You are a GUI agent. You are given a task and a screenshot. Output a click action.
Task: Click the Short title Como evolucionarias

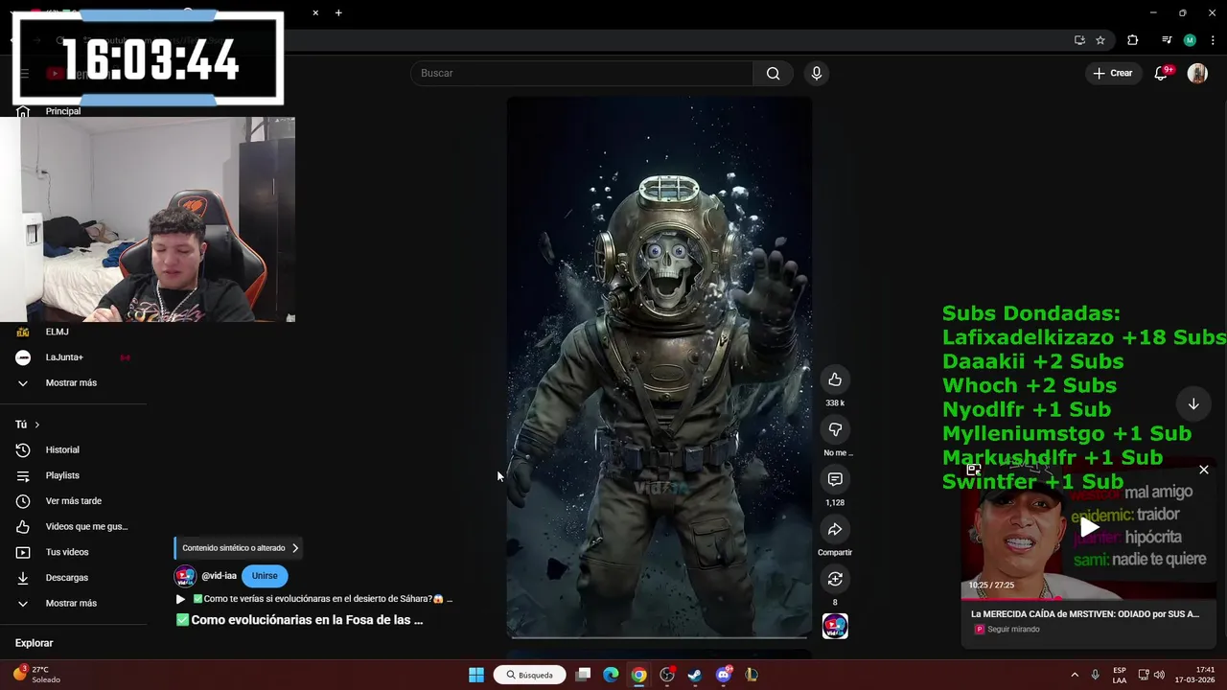coord(299,620)
